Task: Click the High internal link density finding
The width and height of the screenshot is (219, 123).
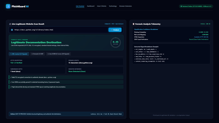Action: [x=66, y=87]
